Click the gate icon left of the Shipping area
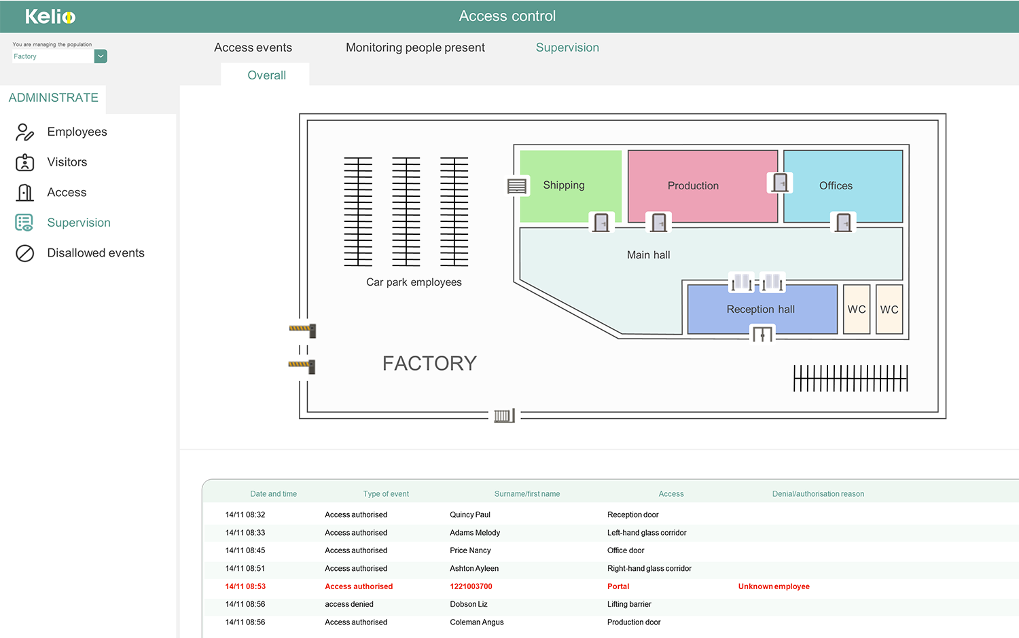 (517, 185)
